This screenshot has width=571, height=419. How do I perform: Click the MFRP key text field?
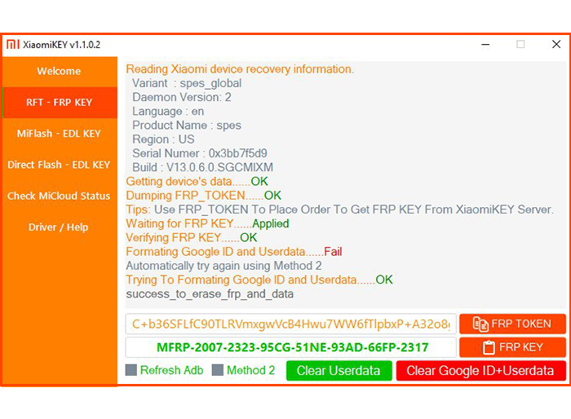coord(290,347)
